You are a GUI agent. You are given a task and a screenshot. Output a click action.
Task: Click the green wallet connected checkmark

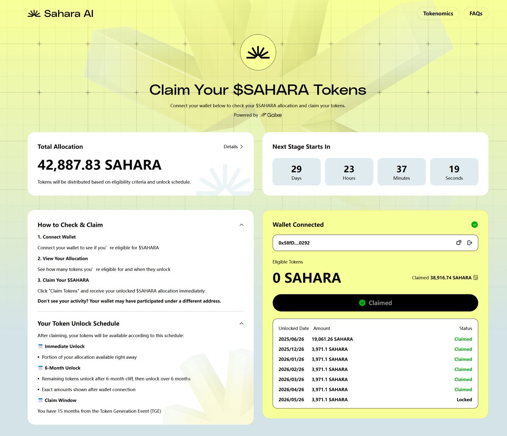tap(474, 224)
